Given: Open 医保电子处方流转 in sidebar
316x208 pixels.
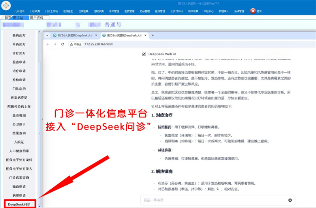Looking at the screenshot, I should pyautogui.click(x=19, y=160).
